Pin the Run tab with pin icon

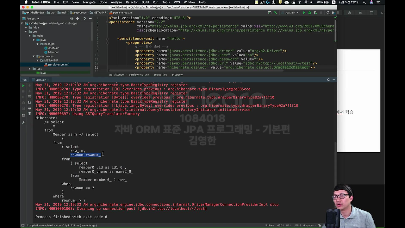23,122
